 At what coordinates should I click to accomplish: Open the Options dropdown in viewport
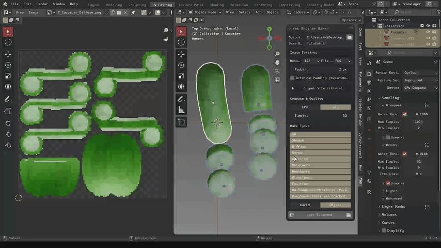(x=351, y=20)
